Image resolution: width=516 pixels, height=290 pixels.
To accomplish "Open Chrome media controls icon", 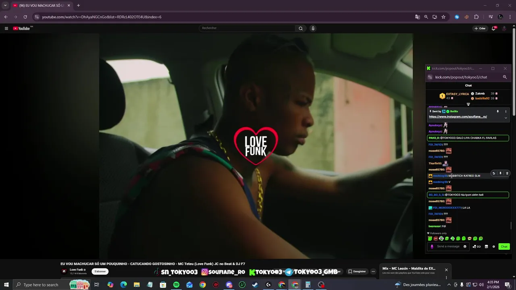I will coord(491,17).
